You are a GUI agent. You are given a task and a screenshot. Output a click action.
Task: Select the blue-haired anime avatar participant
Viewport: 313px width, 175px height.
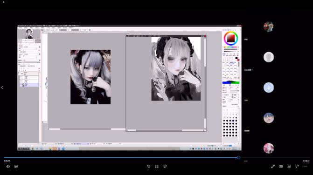point(269,118)
